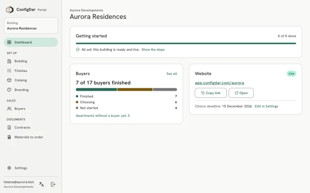Screen dimensions: 310x193
Task: Click Edit in Settings link
Action: point(266,106)
